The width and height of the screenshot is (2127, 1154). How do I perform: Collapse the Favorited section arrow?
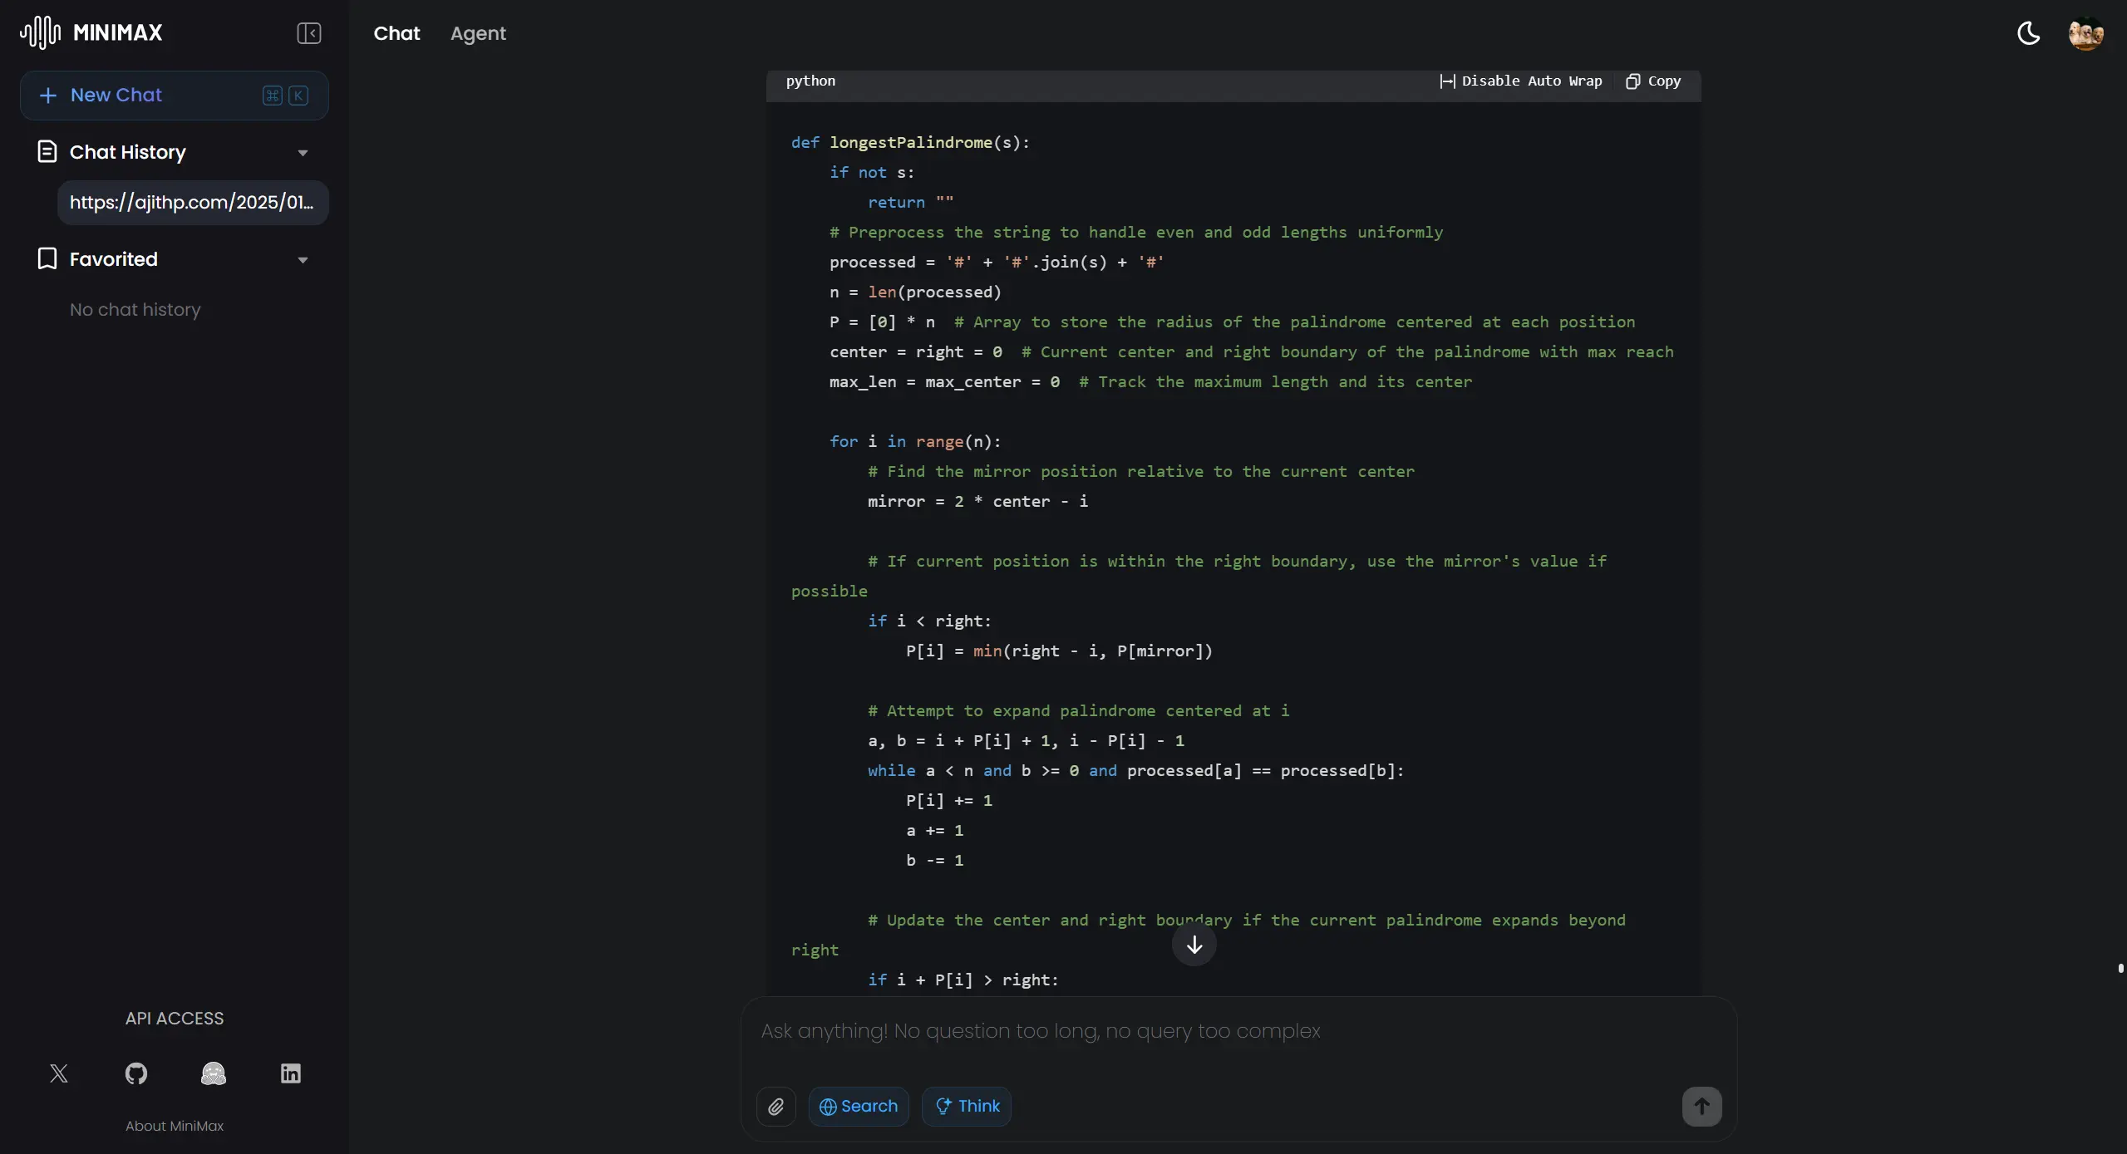point(303,260)
